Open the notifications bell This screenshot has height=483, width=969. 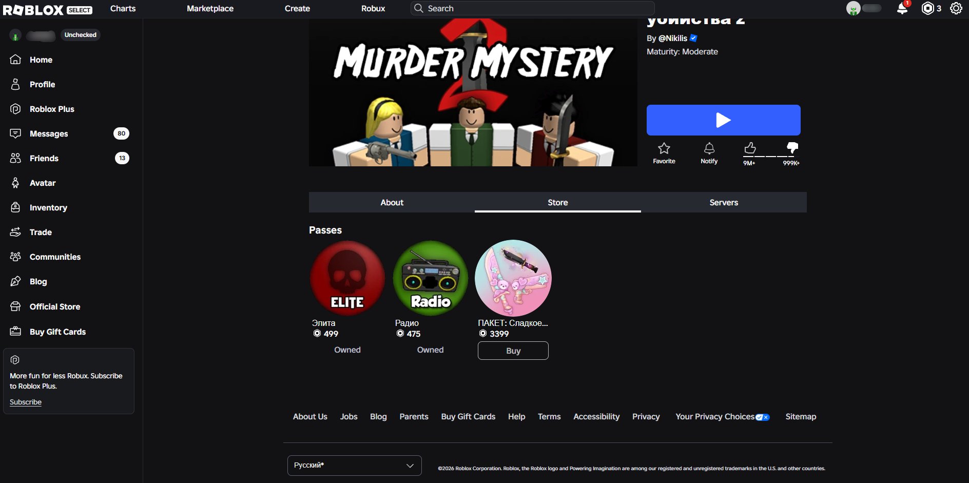902,9
